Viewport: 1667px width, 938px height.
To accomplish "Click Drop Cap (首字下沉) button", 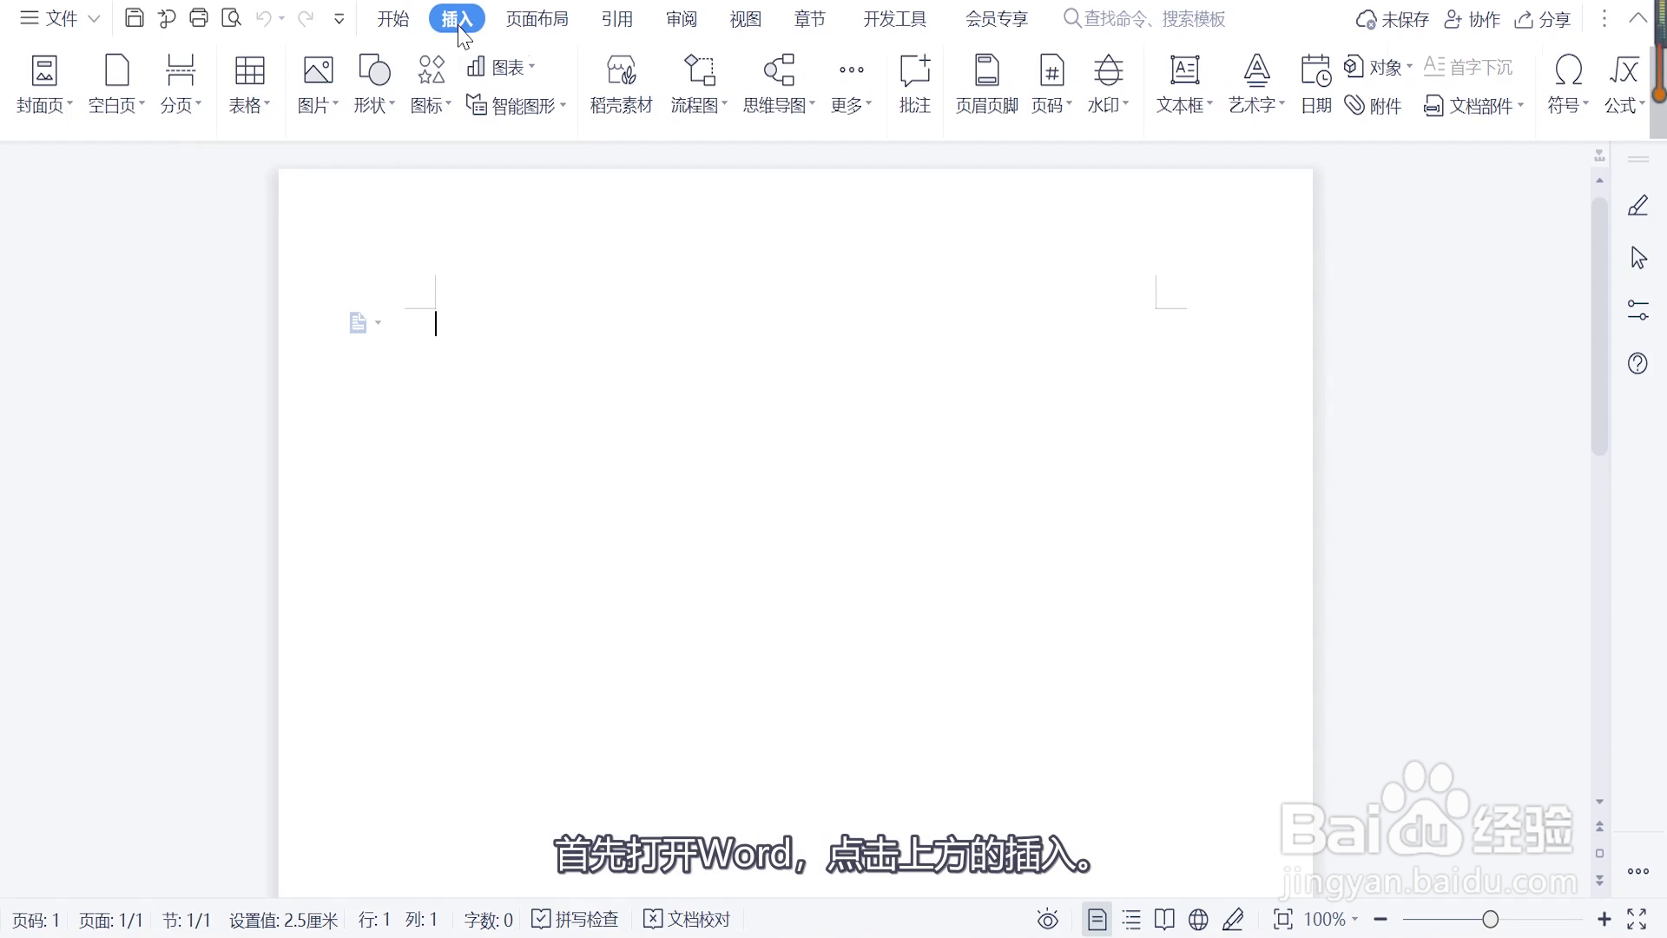I will pyautogui.click(x=1468, y=67).
